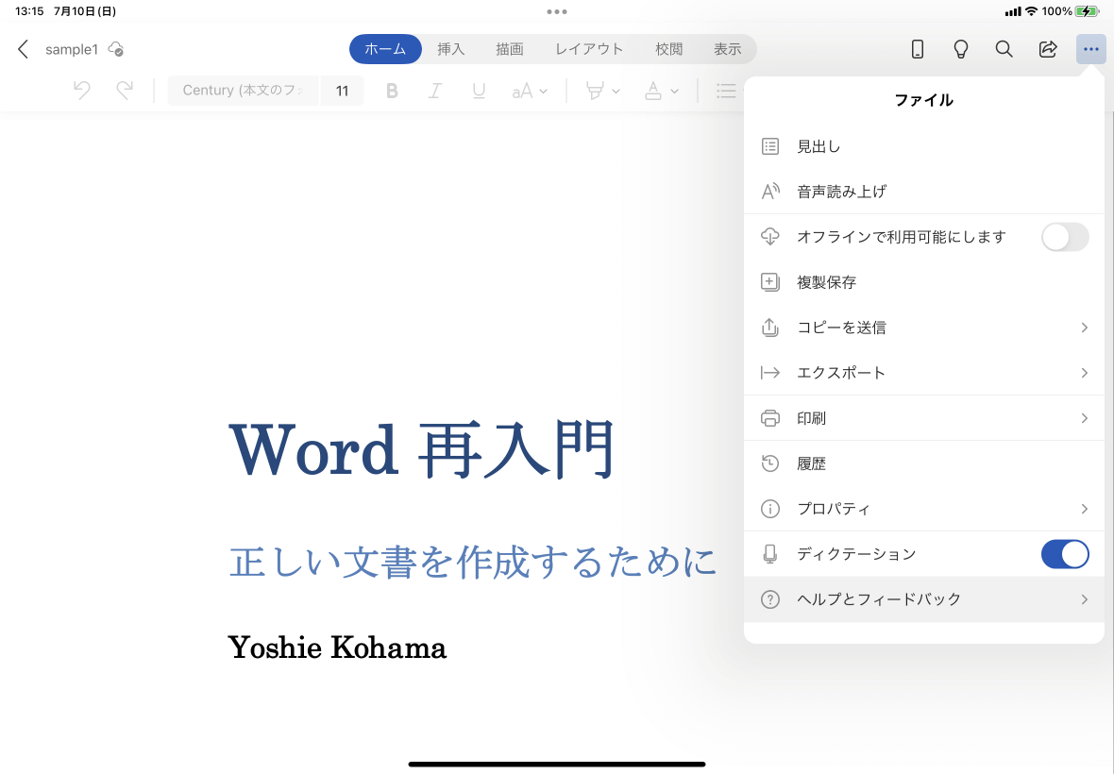Image resolution: width=1114 pixels, height=774 pixels.
Task: Click the sample1 document name
Action: coord(72,49)
